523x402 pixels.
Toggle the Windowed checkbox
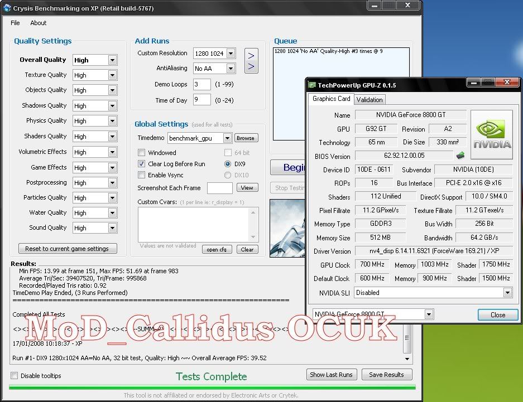(x=141, y=153)
